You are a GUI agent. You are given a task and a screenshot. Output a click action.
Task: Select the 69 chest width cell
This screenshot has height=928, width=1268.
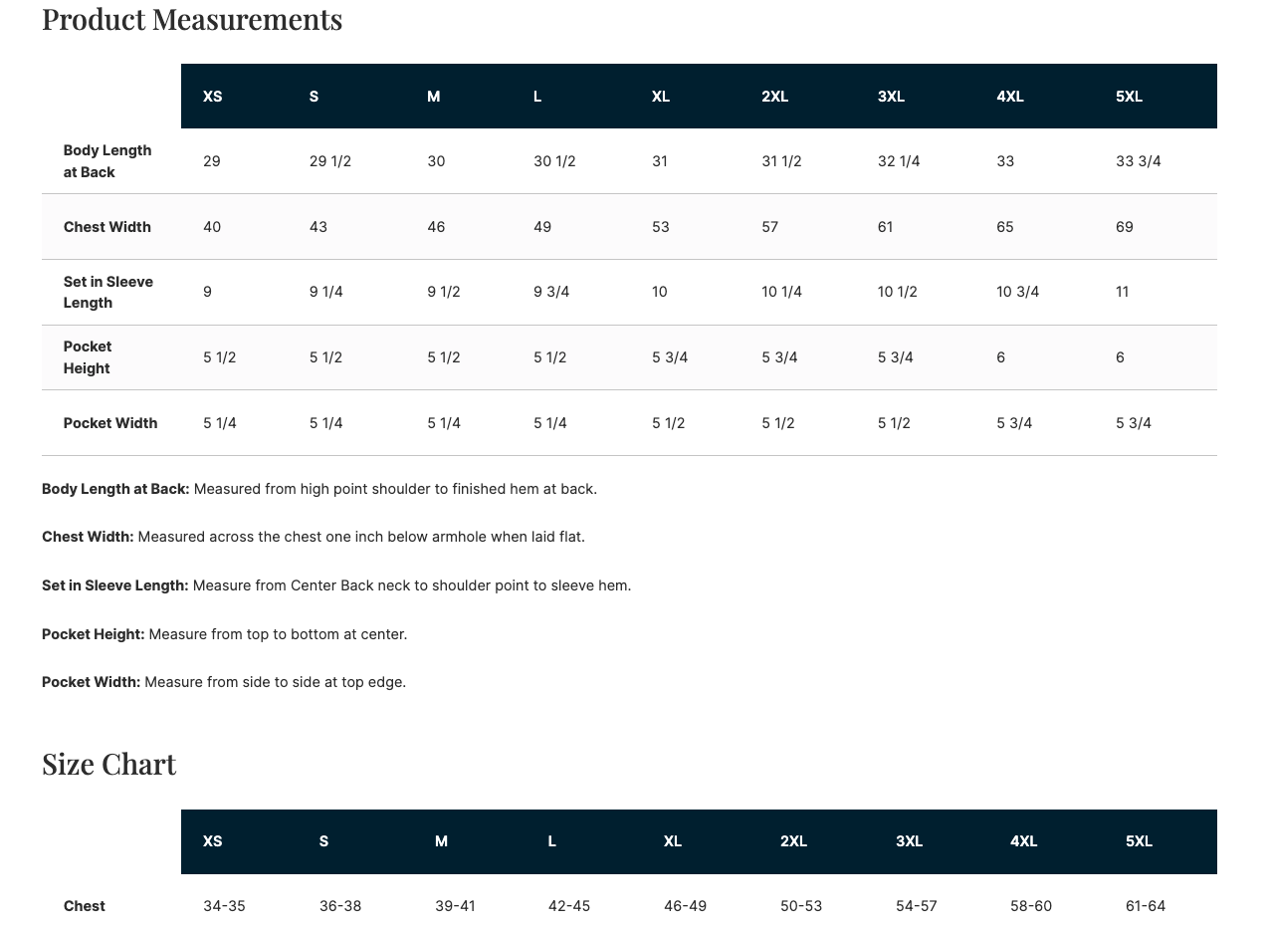tap(1125, 227)
